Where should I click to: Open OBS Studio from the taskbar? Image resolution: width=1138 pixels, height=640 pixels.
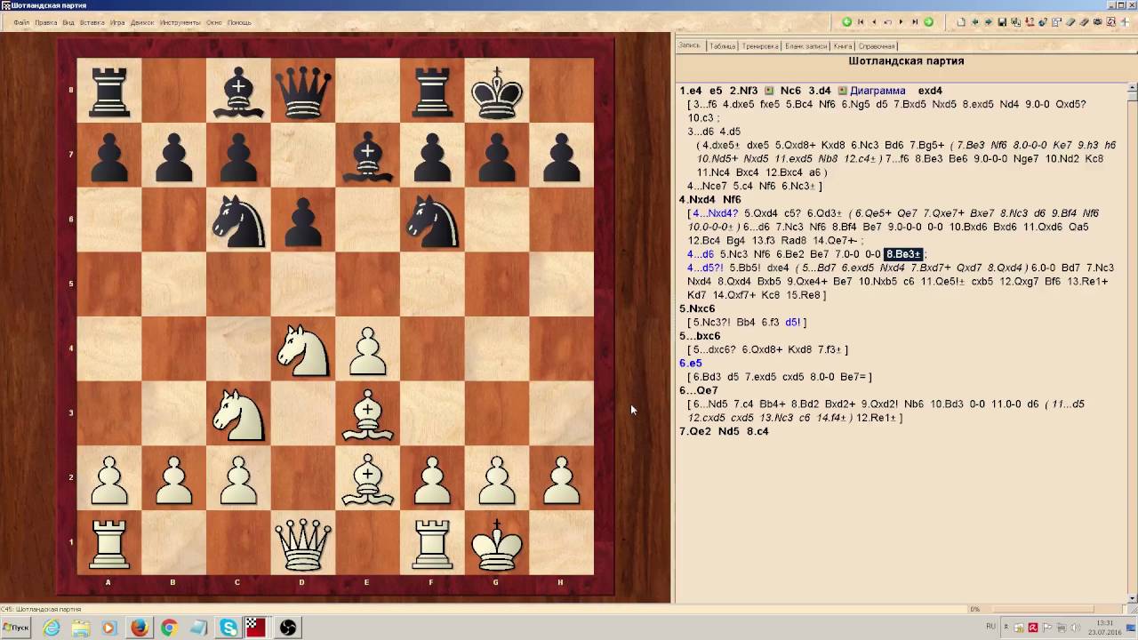(288, 628)
